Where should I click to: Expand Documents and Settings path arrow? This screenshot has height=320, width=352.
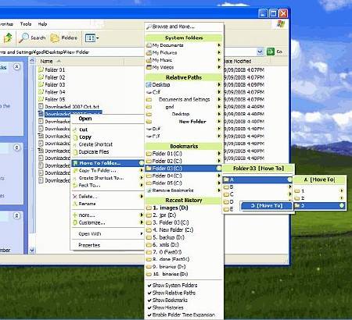(219, 99)
